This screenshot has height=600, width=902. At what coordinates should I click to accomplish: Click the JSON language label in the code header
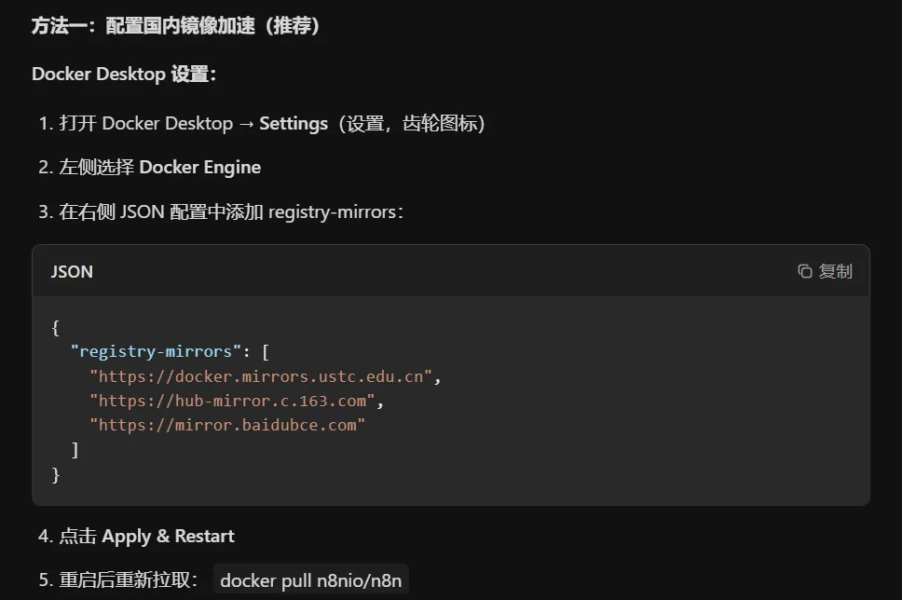[x=72, y=271]
